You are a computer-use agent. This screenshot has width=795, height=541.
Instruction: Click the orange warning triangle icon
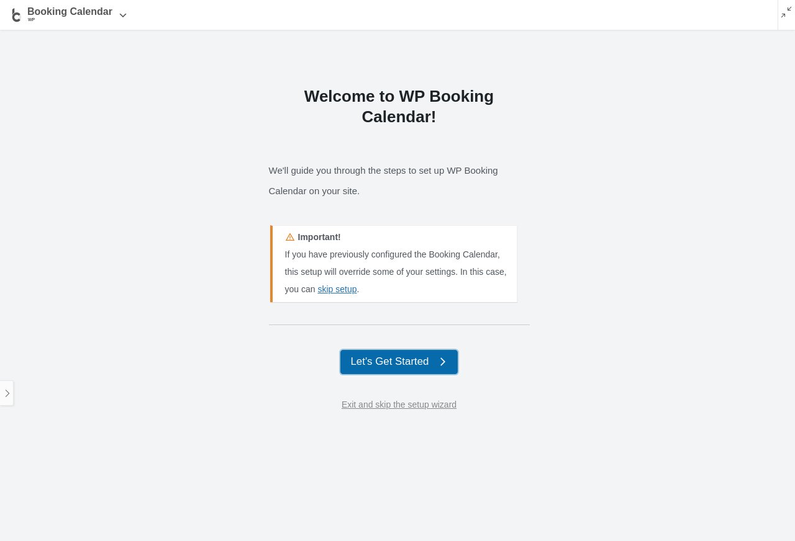click(x=290, y=237)
